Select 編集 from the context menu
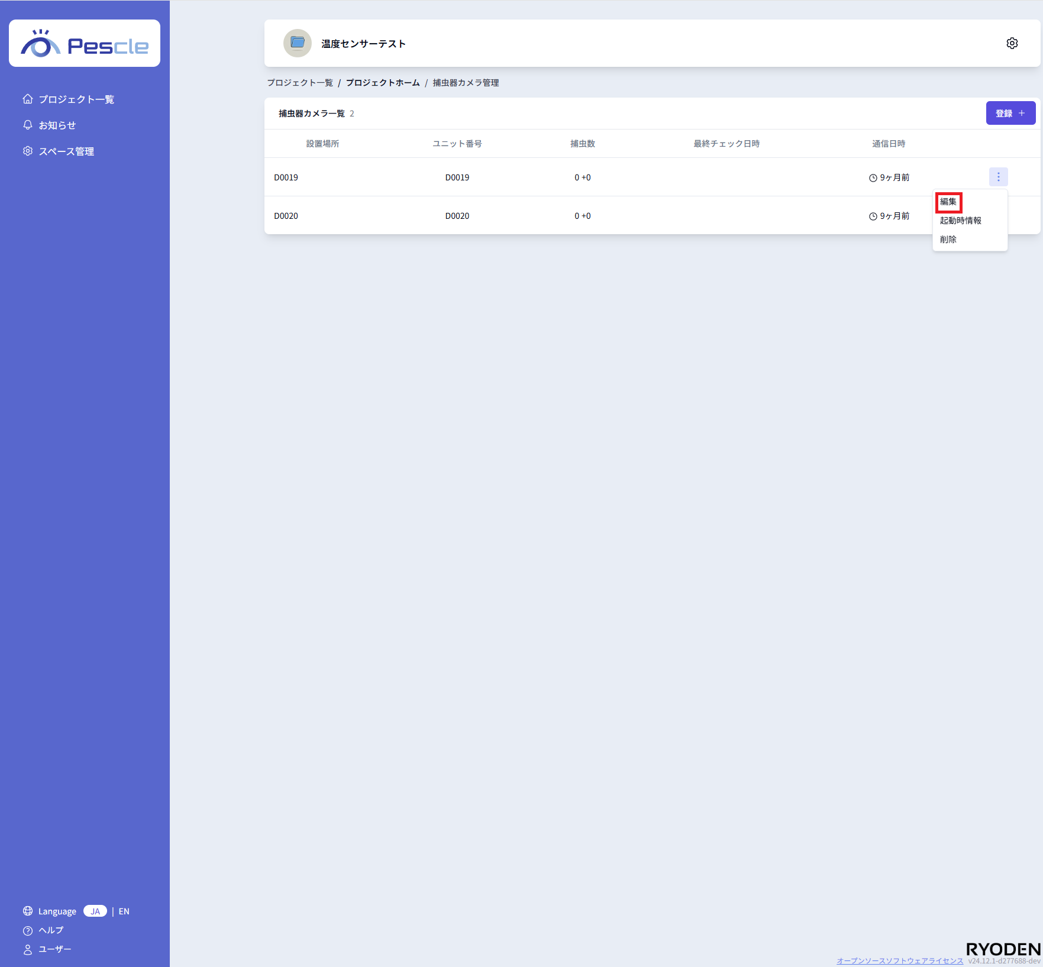This screenshot has width=1043, height=967. pyautogui.click(x=948, y=202)
